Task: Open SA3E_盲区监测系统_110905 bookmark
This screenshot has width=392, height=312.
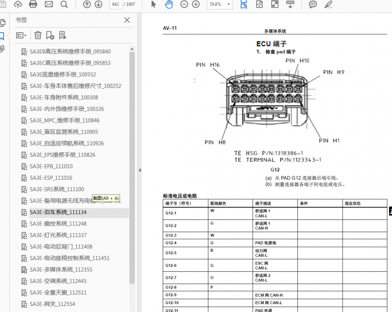Action: pyautogui.click(x=64, y=132)
